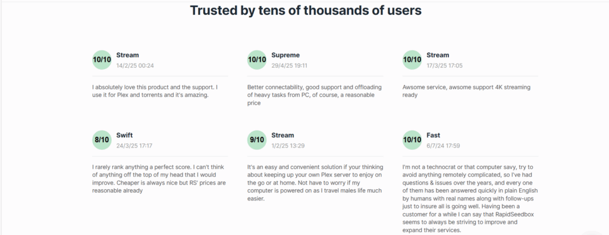Click the 9/10 score badge
Screen dimensions: 609x235
point(257,140)
